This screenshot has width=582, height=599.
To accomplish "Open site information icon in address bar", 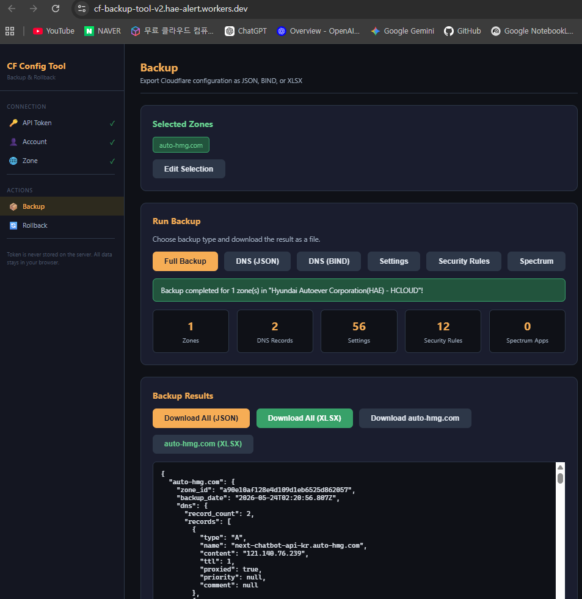I will 81,9.
